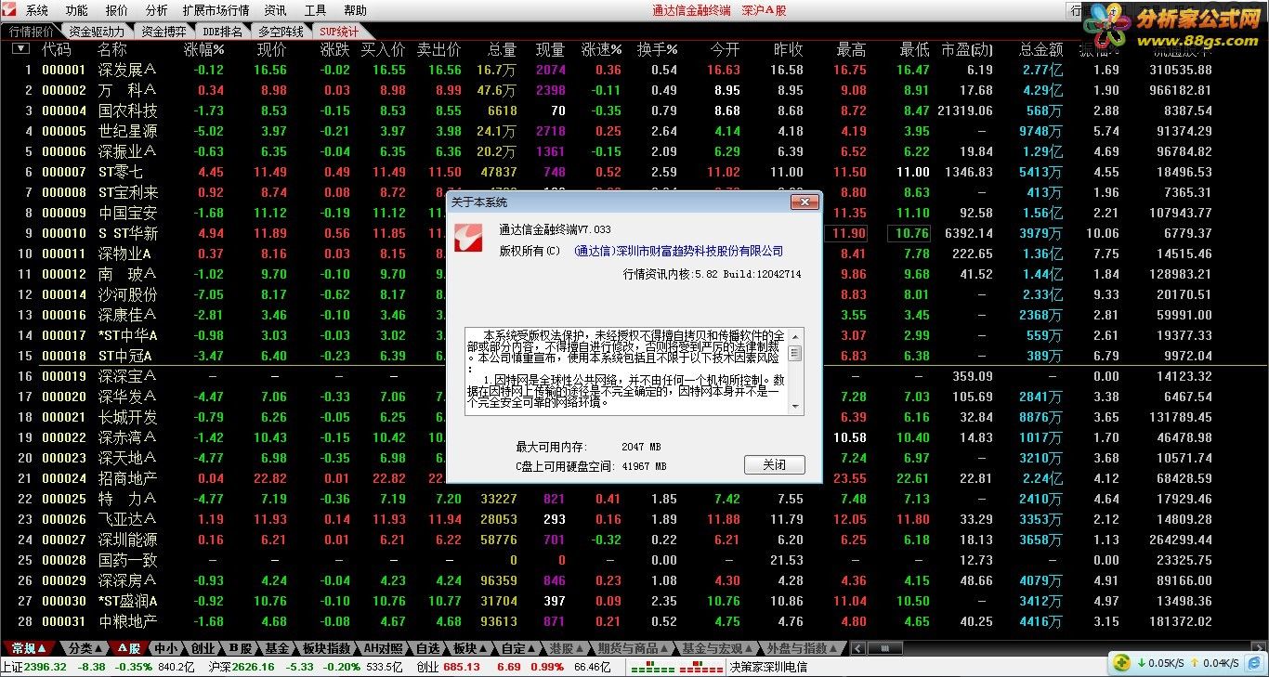Expand the 板块 bottom tab menu

point(470,648)
